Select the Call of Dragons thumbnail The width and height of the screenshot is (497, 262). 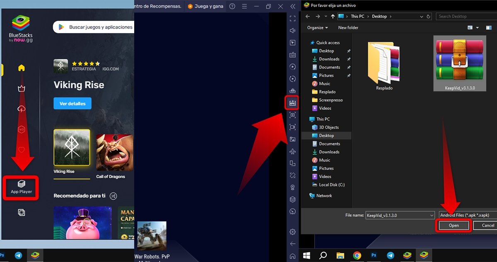click(115, 152)
